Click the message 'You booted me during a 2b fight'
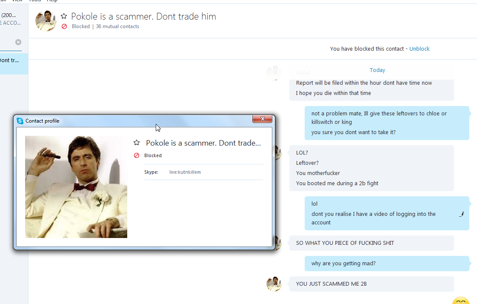 [337, 183]
